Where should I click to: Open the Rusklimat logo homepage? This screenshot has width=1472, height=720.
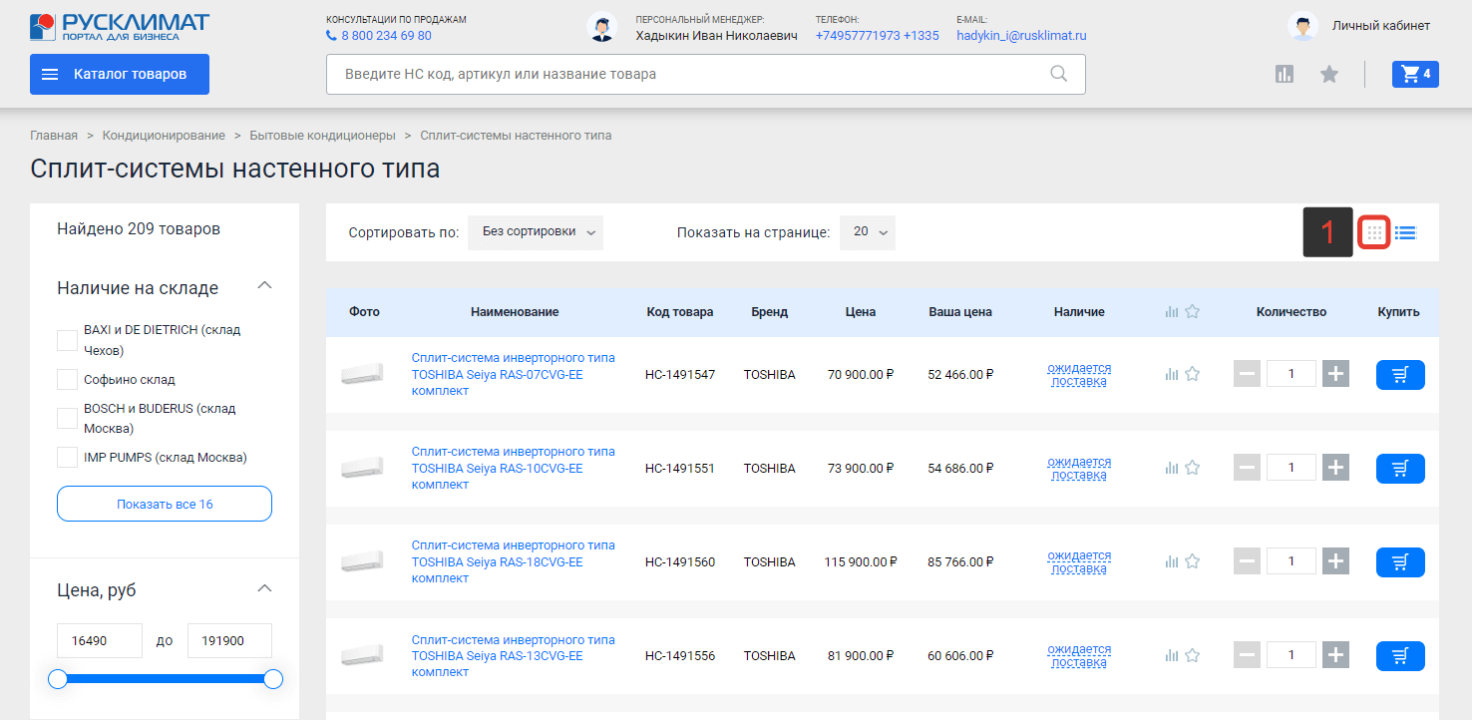120,27
